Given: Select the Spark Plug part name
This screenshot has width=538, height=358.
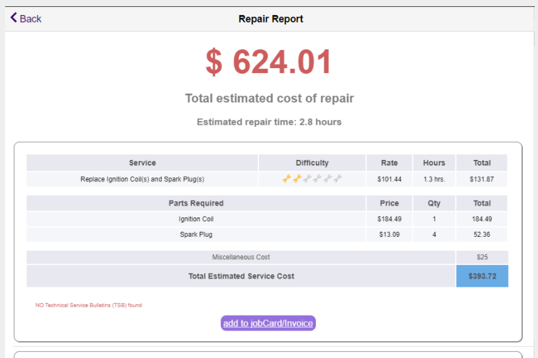Looking at the screenshot, I should (x=196, y=235).
